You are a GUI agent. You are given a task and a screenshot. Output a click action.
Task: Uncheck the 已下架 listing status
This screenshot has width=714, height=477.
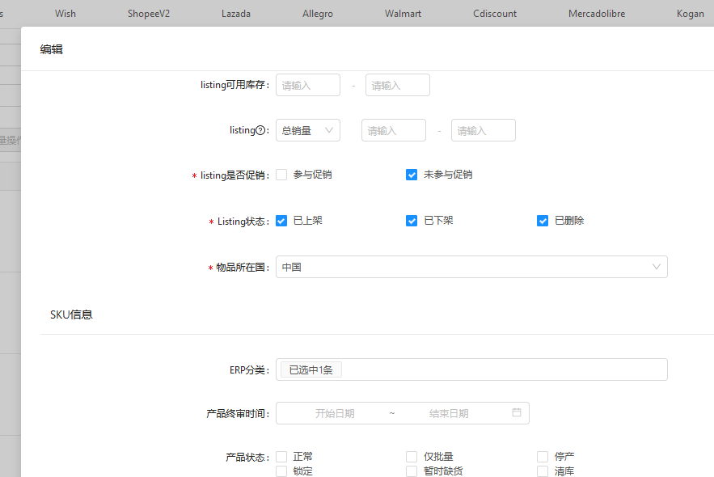(412, 221)
